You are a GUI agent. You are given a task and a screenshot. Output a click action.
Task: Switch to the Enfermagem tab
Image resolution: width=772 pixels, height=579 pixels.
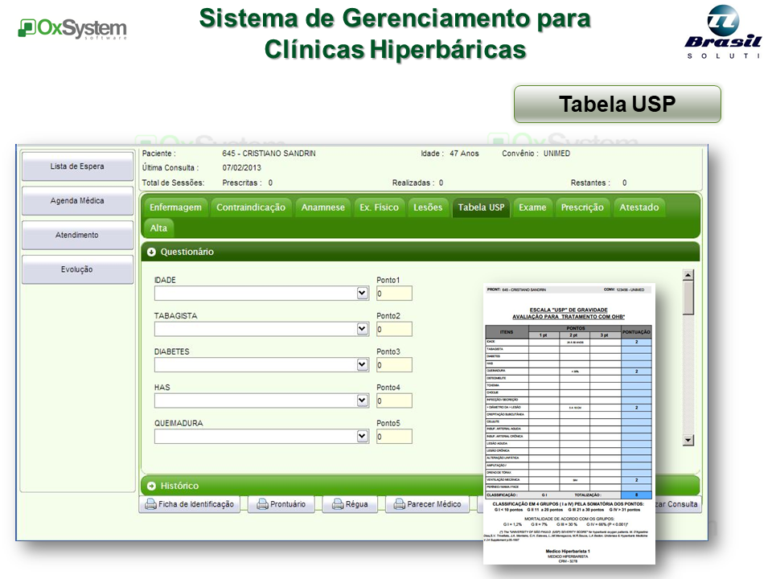175,207
